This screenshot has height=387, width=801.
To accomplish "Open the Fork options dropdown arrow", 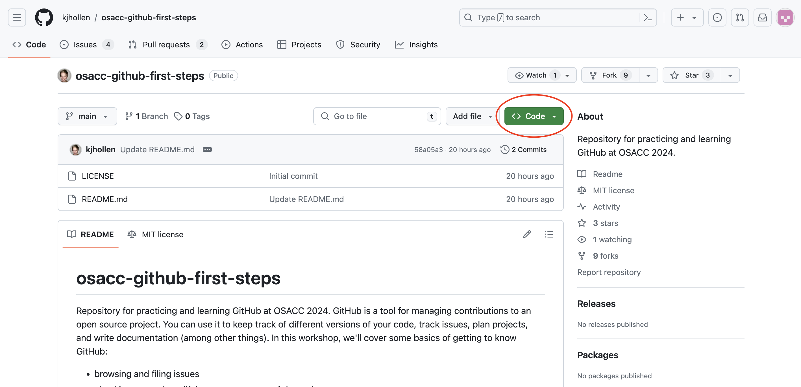I will [x=648, y=75].
